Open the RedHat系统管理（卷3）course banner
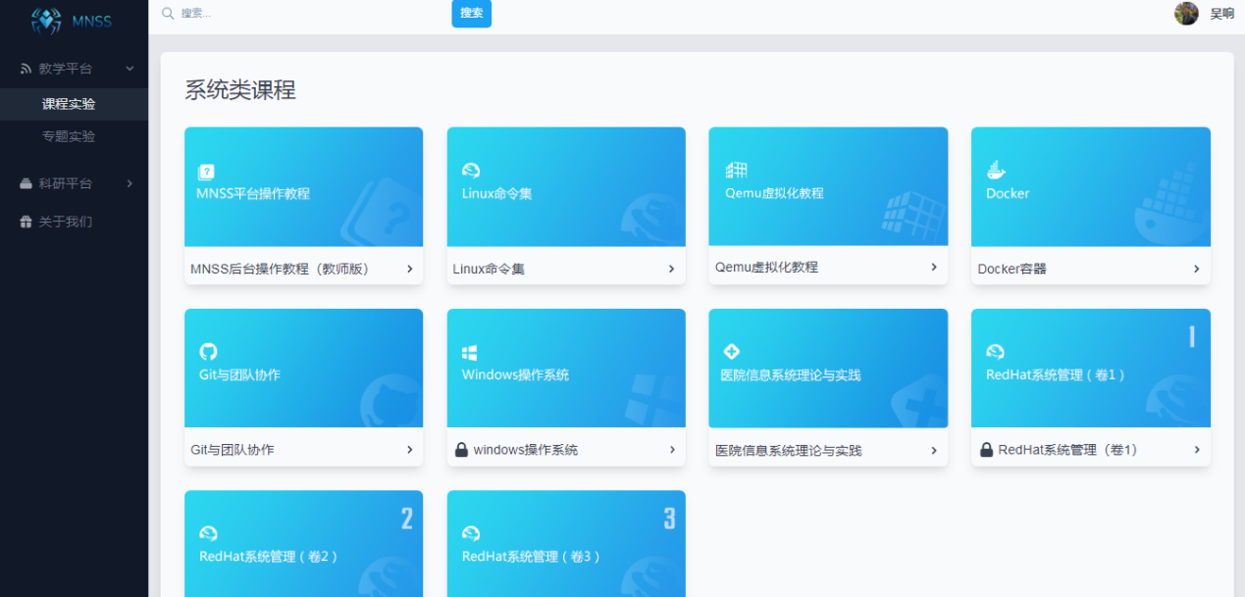Viewport: 1245px width, 597px height. [x=566, y=543]
